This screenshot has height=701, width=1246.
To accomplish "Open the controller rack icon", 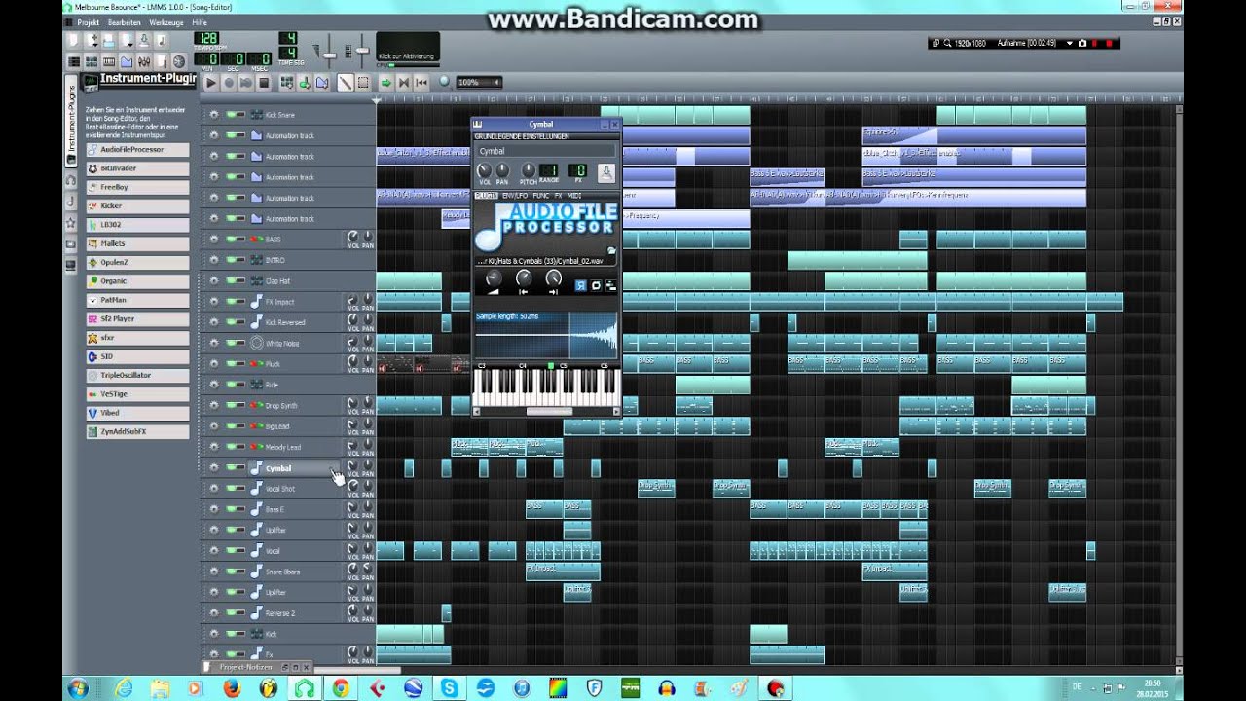I will tap(179, 61).
